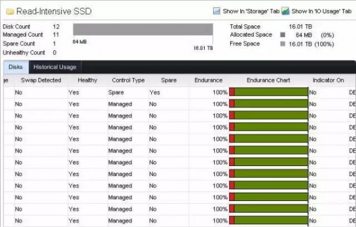This screenshot has width=356, height=227.
Task: Select the disk row with Control Type Spare
Action: (179, 92)
